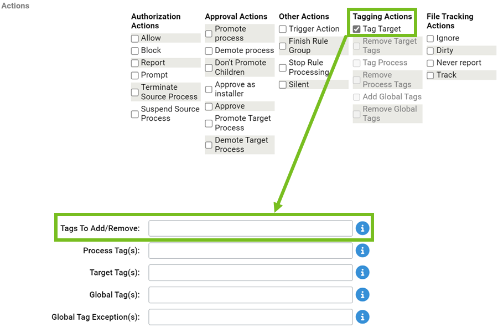
Task: Enable the Allow authorization action
Action: click(x=134, y=38)
